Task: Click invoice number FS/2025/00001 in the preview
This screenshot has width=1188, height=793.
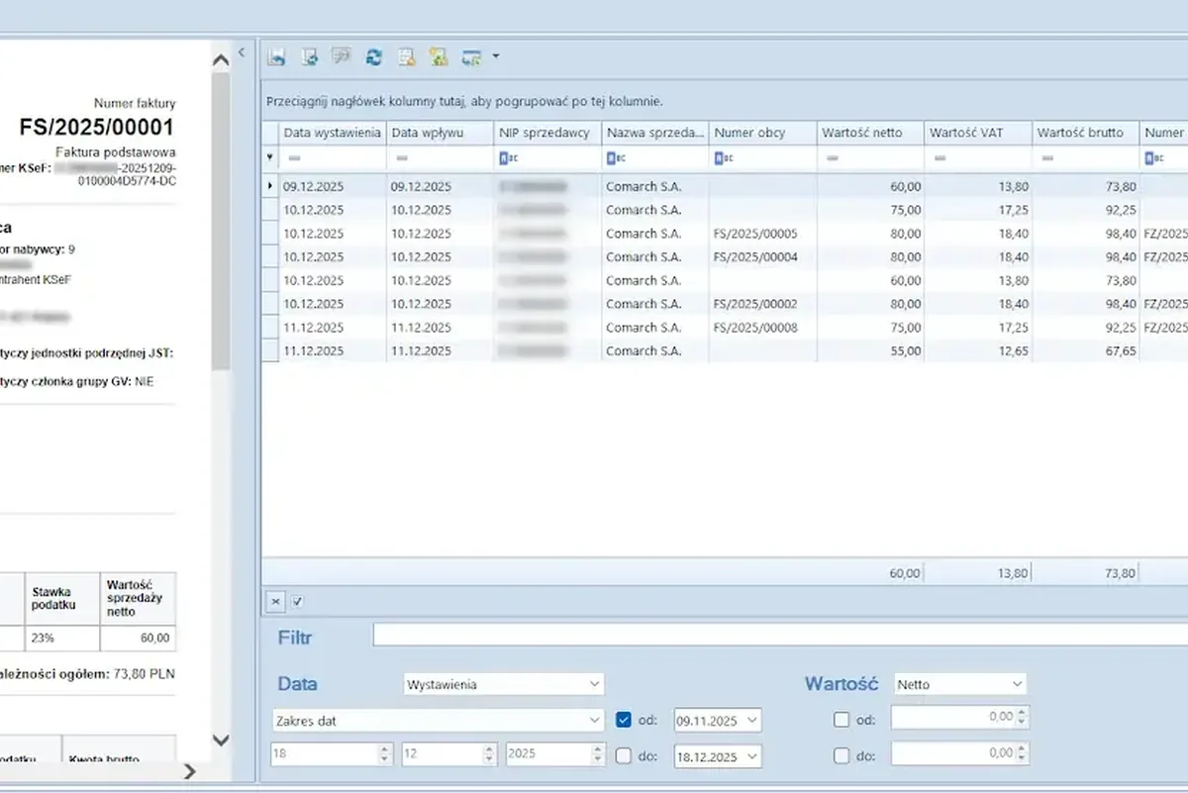Action: click(x=97, y=127)
